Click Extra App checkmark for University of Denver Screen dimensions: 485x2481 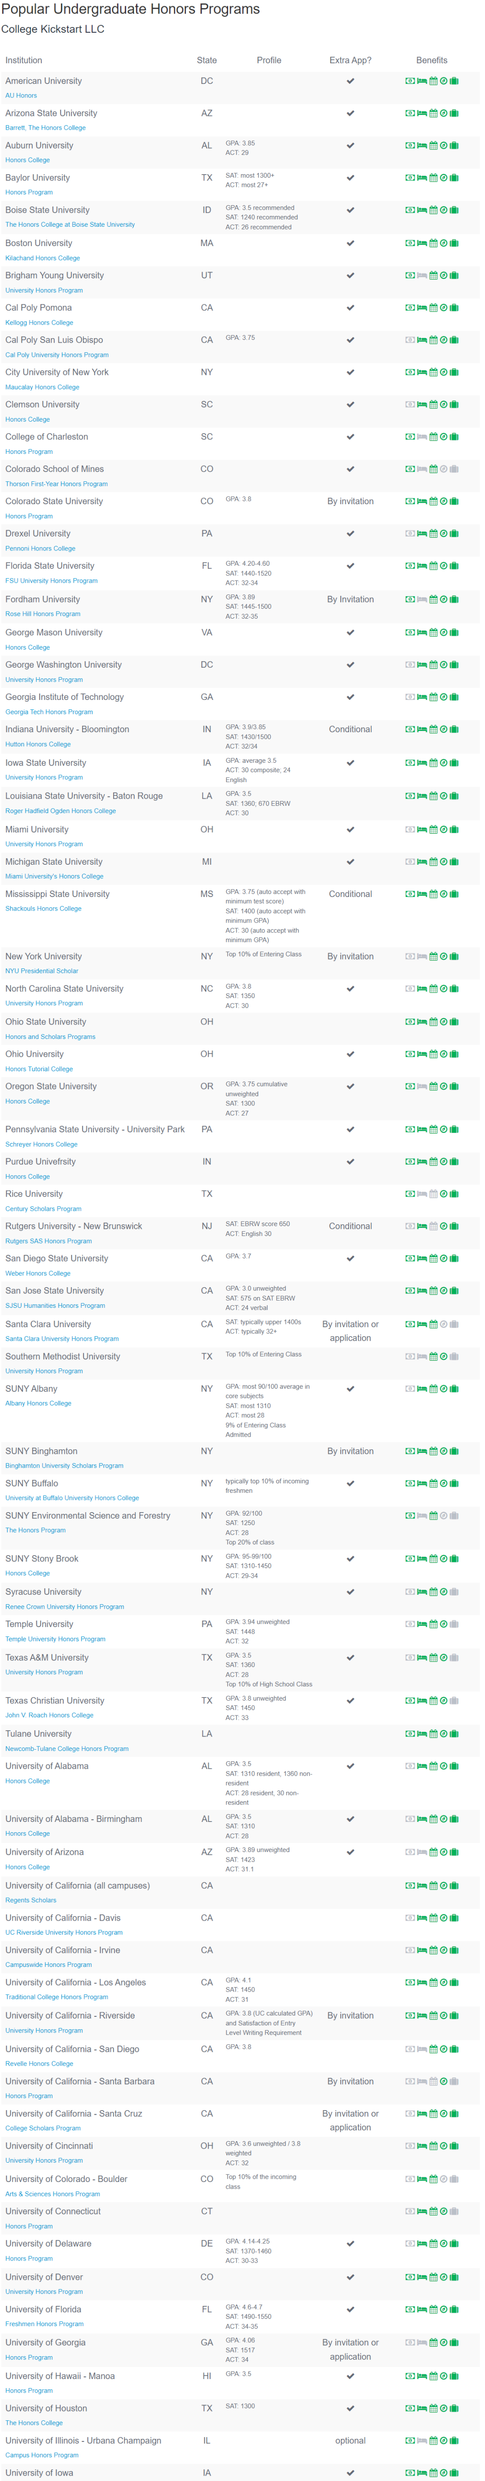350,2277
